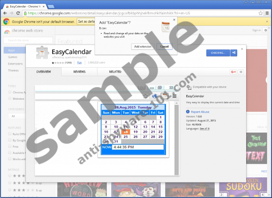Click the Google +1 button
This screenshot has width=272, height=198.
point(233,71)
